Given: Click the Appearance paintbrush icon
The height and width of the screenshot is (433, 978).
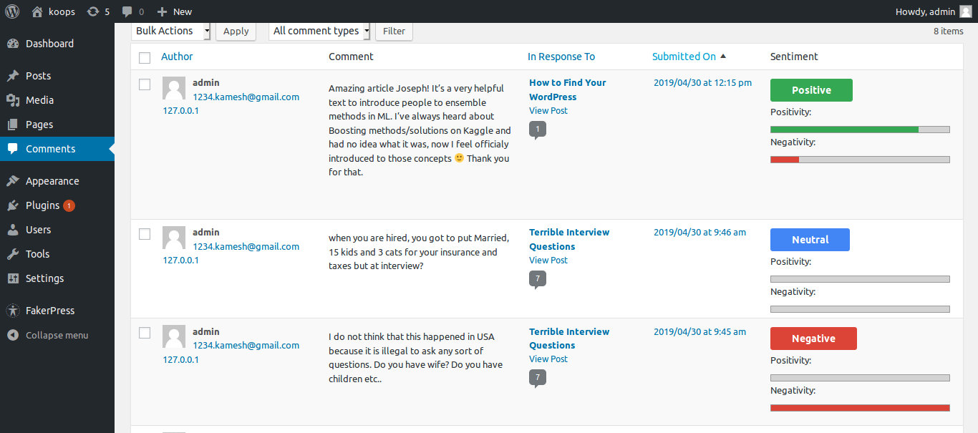Looking at the screenshot, I should (x=13, y=181).
